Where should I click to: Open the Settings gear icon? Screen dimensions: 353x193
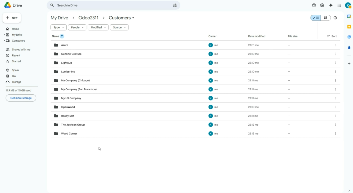tap(322, 5)
